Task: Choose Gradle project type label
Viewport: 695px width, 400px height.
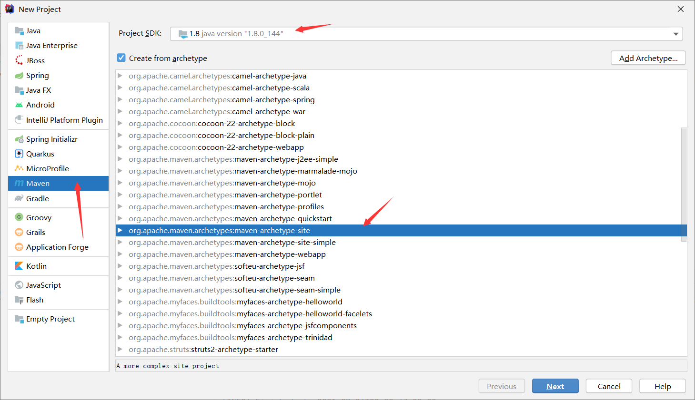Action: (38, 199)
